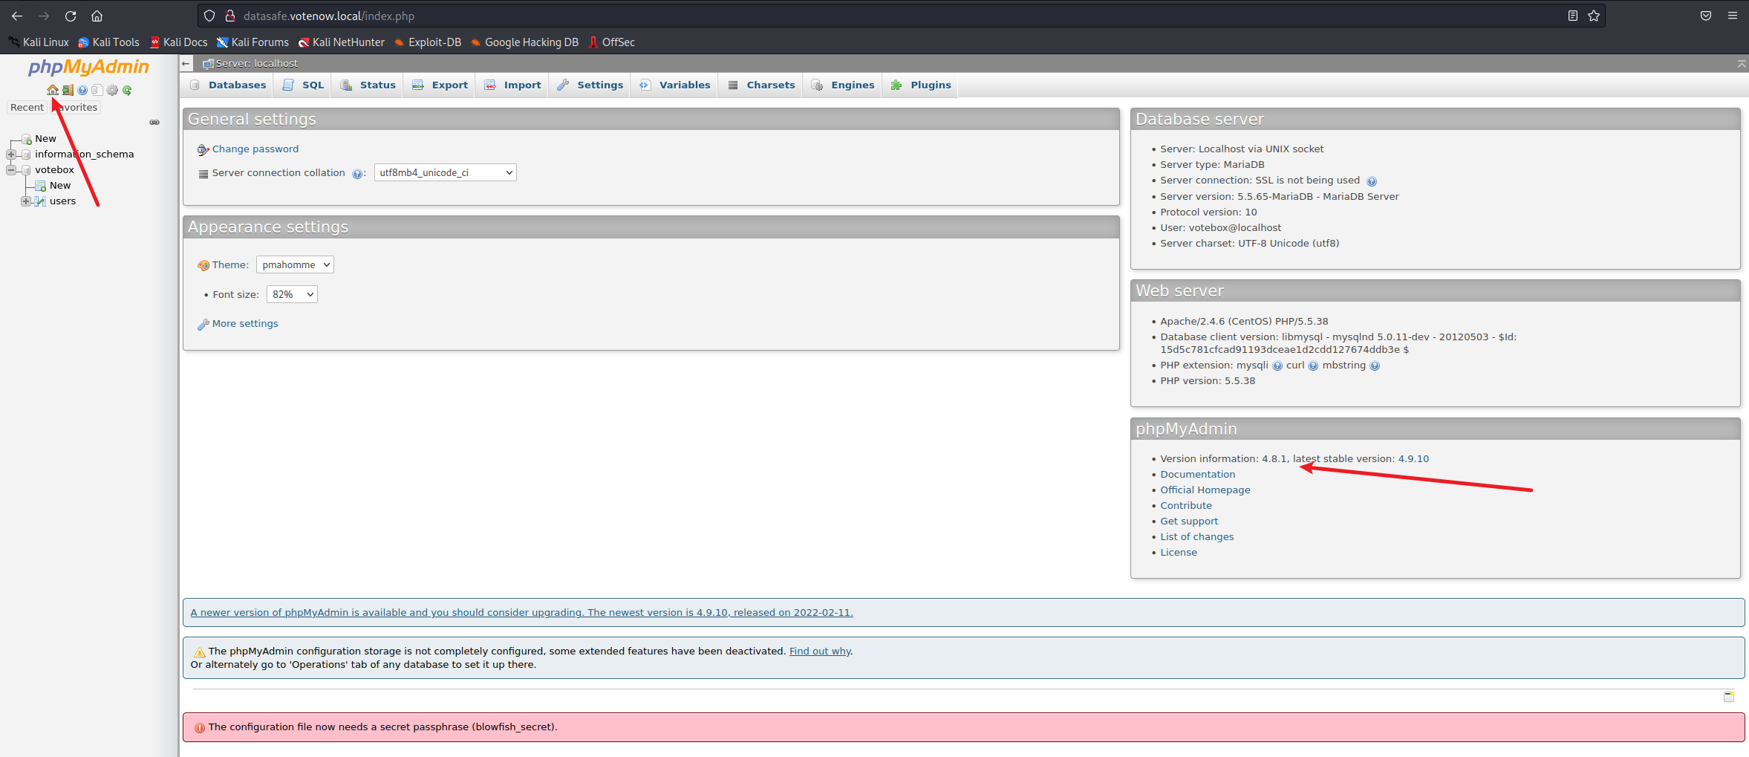Viewport: 1749px width, 757px height.
Task: Click the More settings link
Action: pos(245,324)
